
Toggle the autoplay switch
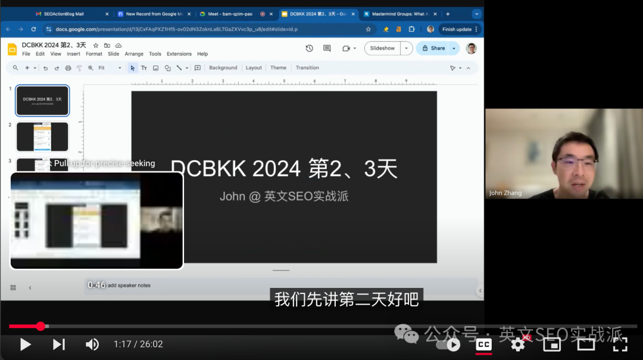448,345
